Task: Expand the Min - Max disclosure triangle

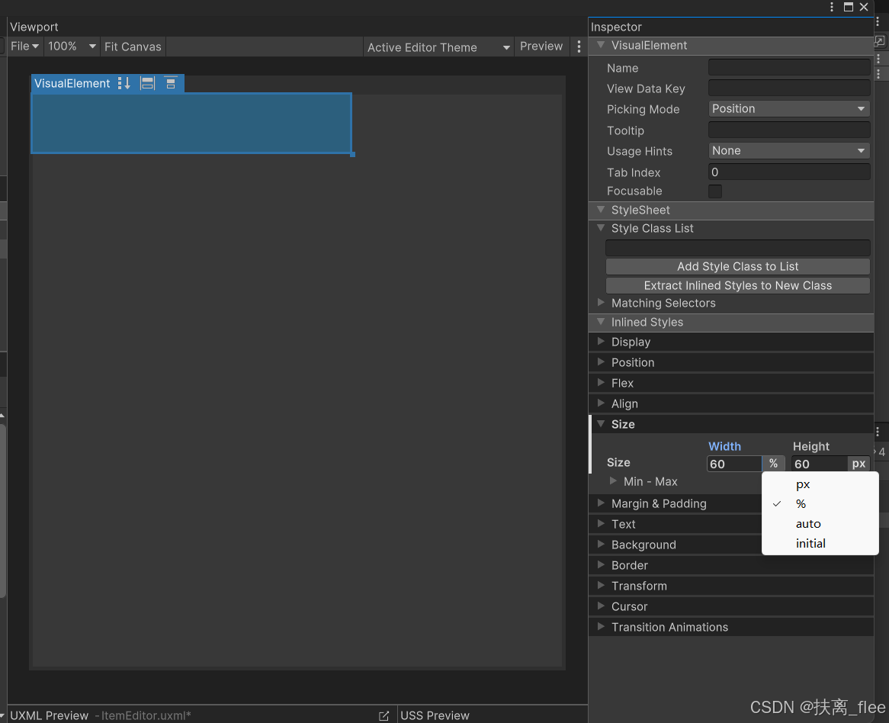Action: point(615,481)
